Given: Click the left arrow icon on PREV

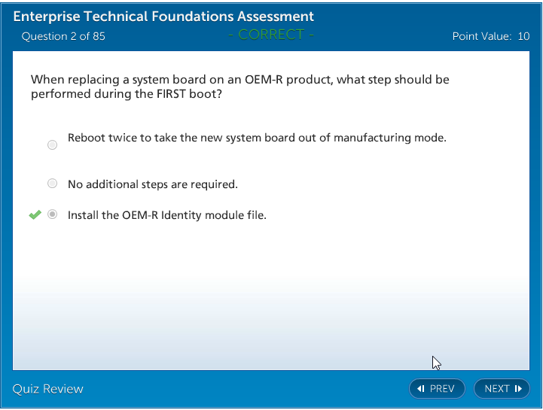Looking at the screenshot, I should pos(421,389).
